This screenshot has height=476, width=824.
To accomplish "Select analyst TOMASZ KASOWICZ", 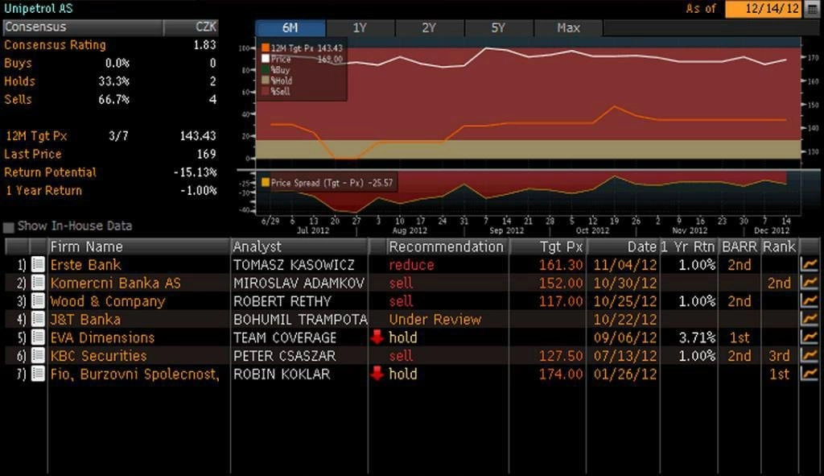I will (295, 264).
